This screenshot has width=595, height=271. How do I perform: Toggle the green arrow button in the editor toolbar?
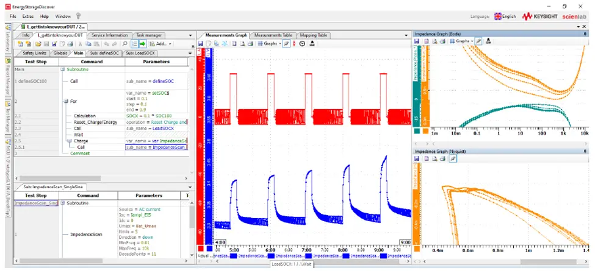143,43
